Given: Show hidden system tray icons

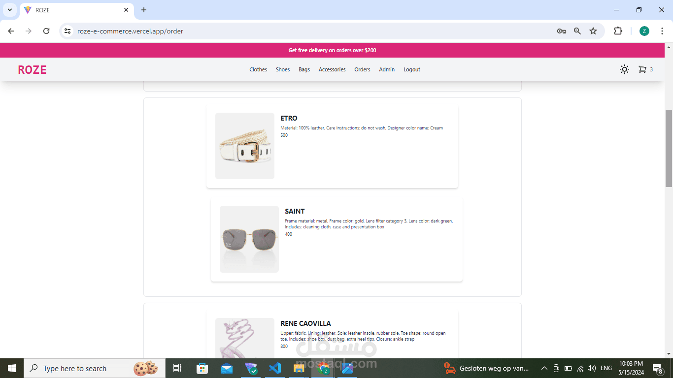Looking at the screenshot, I should 544,368.
